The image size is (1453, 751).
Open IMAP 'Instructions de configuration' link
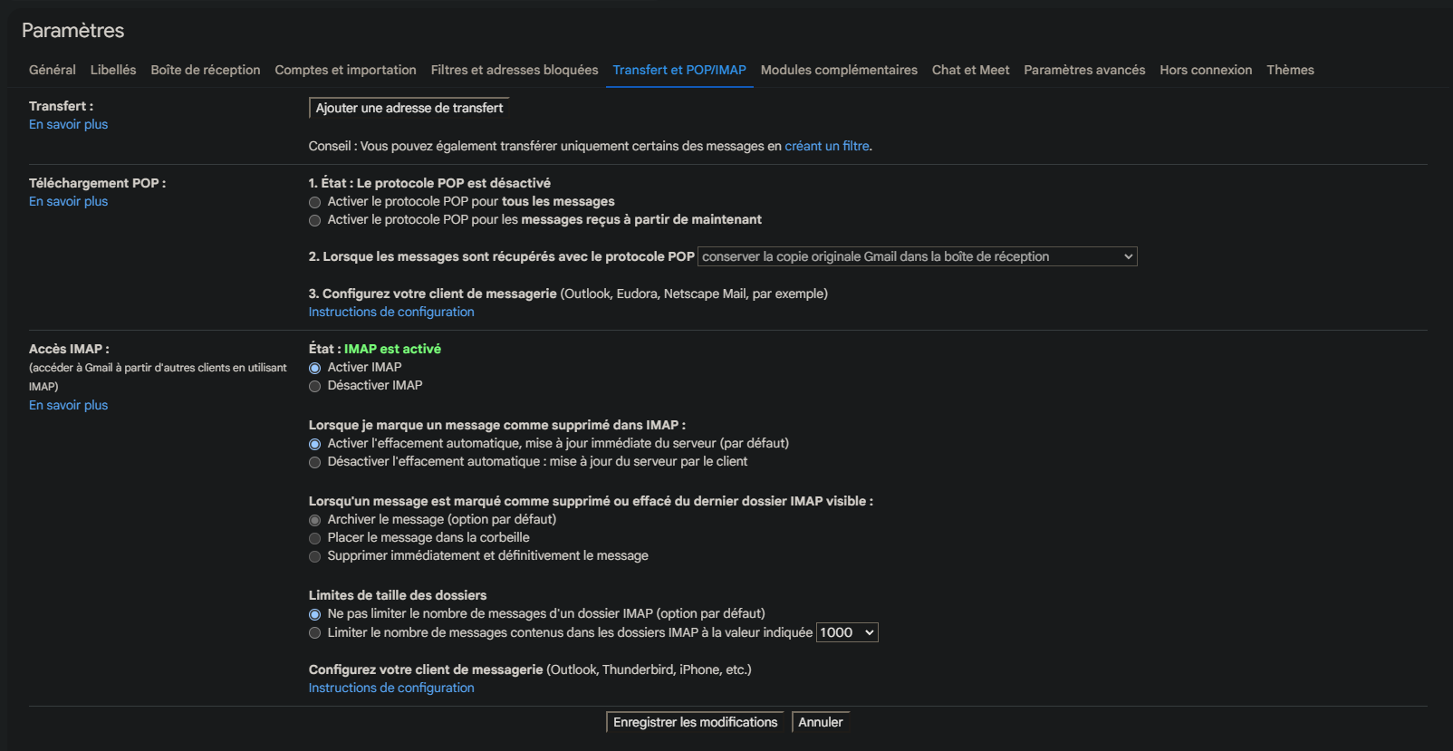(391, 688)
